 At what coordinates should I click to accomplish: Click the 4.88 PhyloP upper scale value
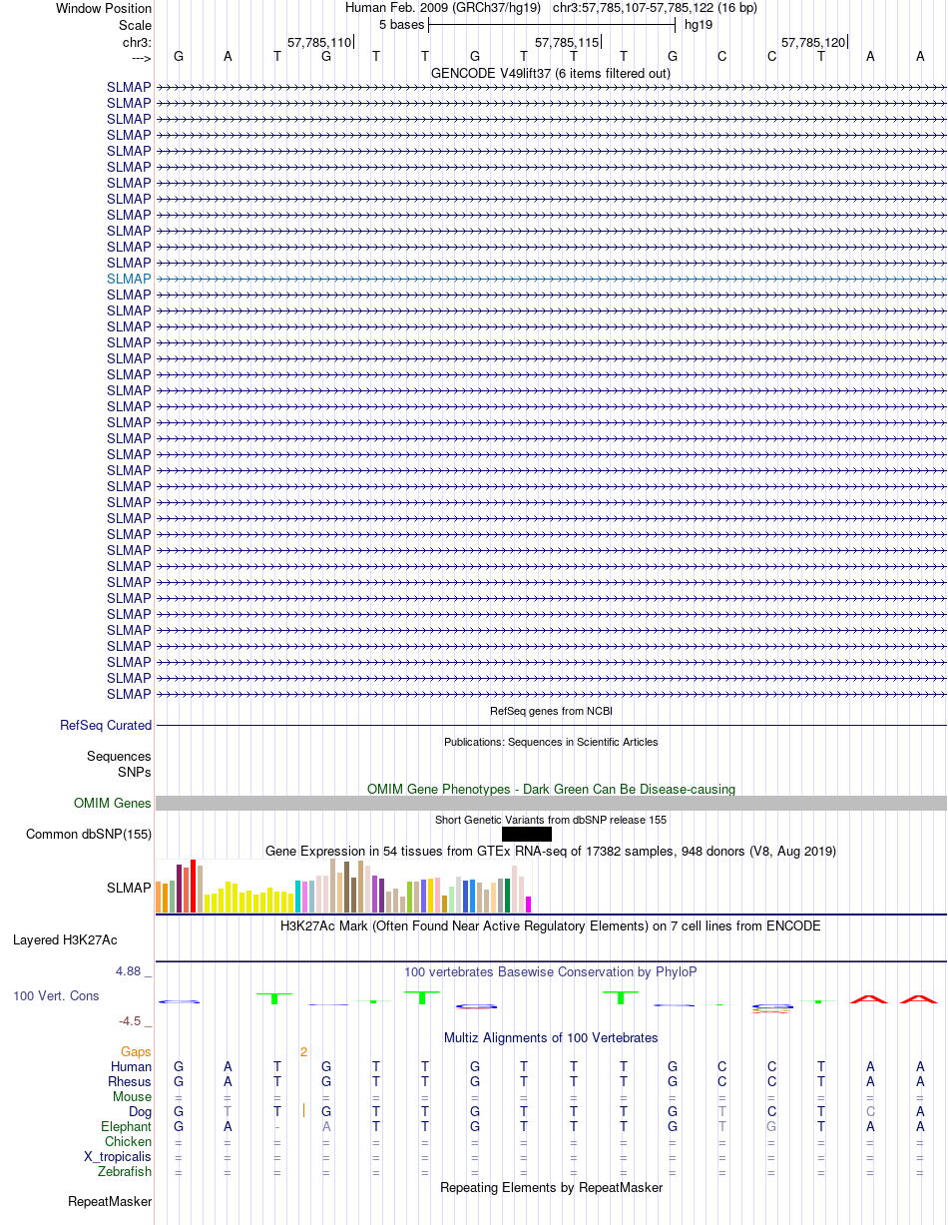point(134,970)
